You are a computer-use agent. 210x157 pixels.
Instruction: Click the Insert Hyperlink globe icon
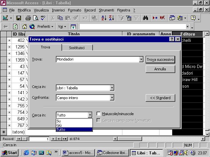[94, 18]
